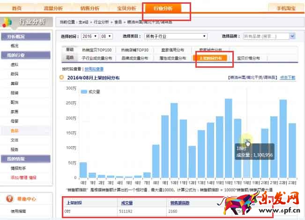Screen dimensions: 305x220
Task: Click the help center question mark icon
Action: click(x=8, y=199)
